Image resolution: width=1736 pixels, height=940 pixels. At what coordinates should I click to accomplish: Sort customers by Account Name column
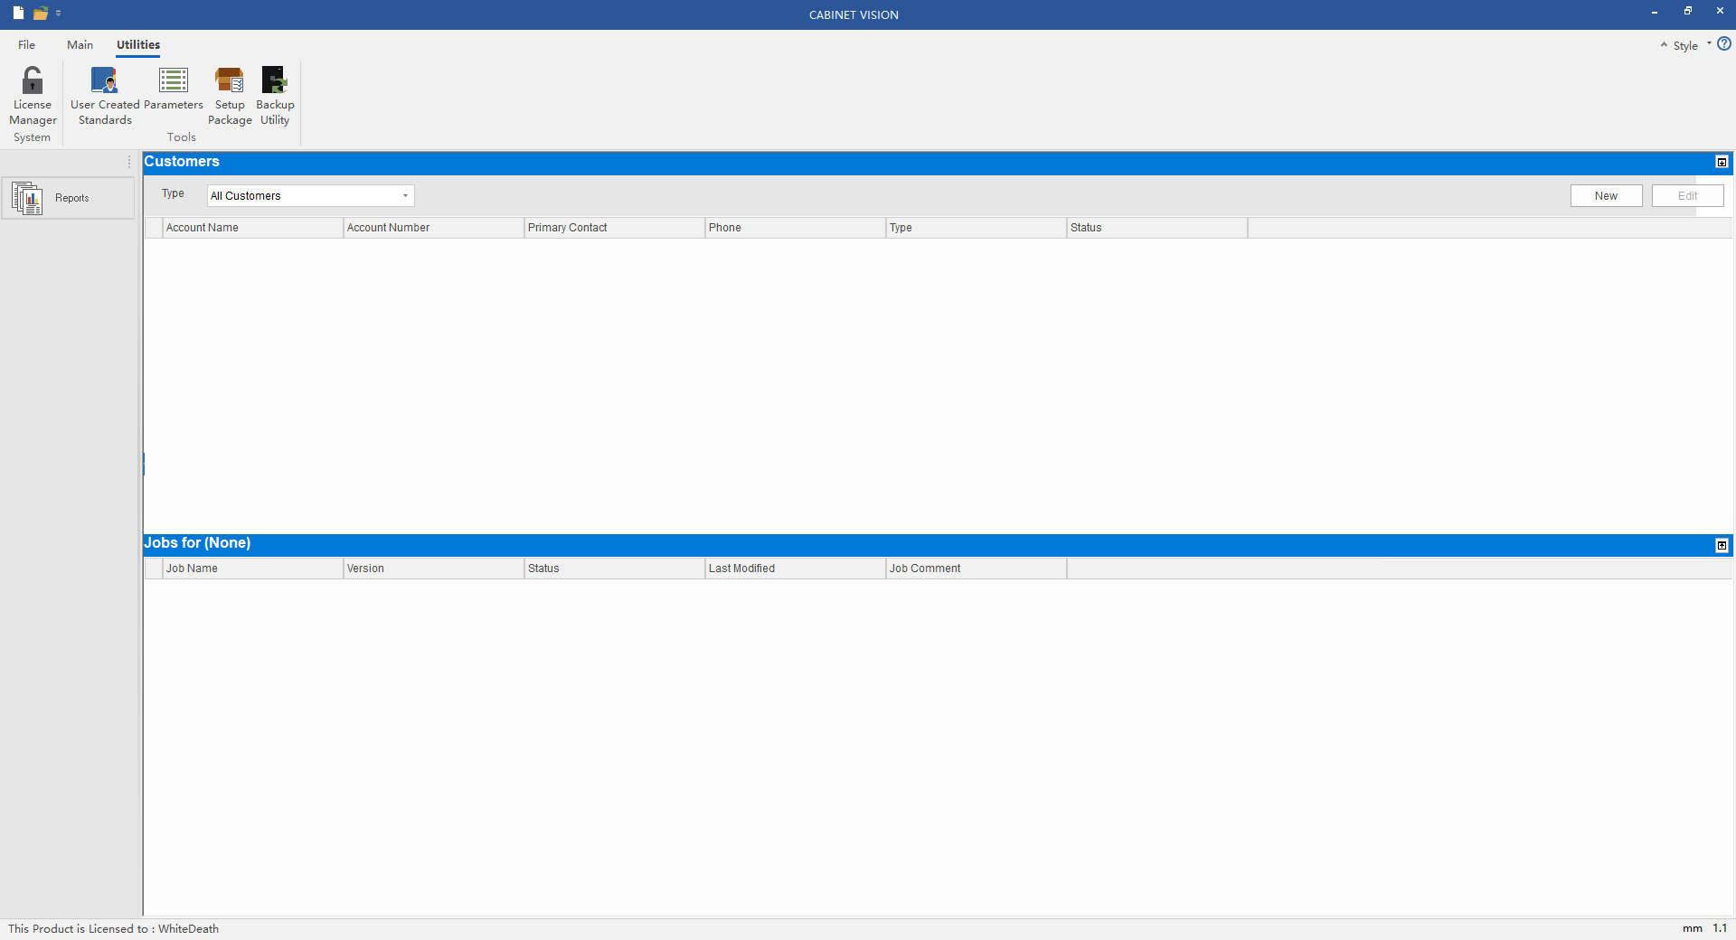tap(253, 228)
